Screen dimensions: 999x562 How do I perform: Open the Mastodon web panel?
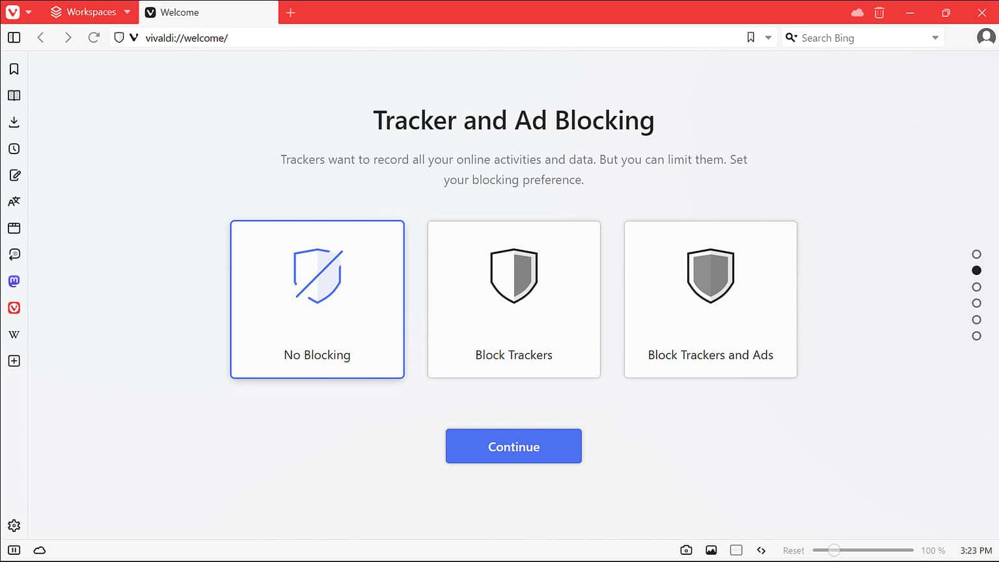[14, 281]
